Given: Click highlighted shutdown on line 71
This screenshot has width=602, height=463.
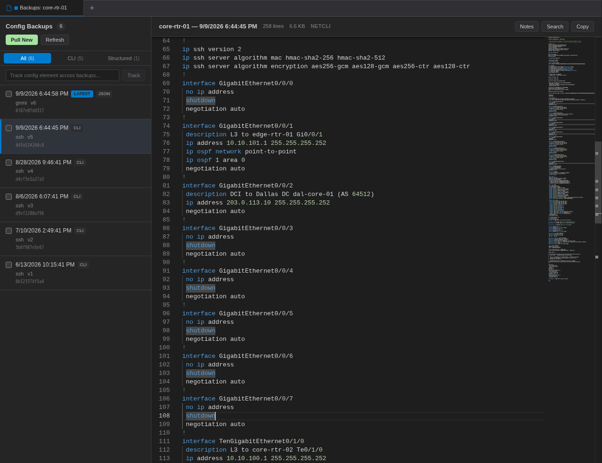Looking at the screenshot, I should [201, 100].
